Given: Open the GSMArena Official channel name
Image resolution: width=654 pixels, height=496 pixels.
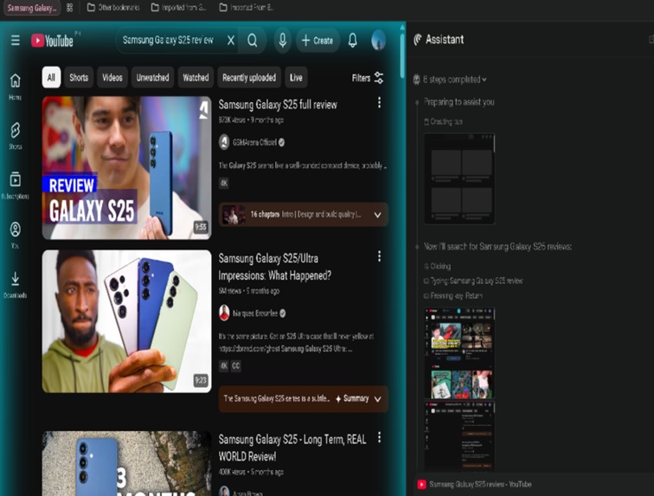Looking at the screenshot, I should (255, 142).
